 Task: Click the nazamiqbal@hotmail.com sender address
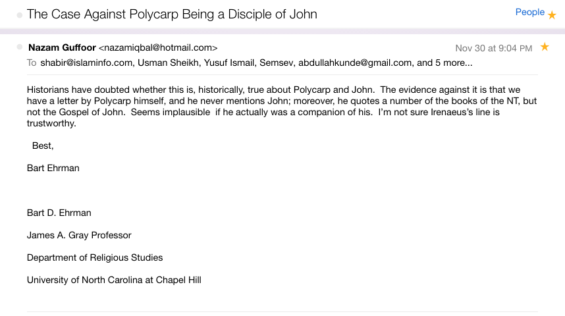(x=158, y=47)
